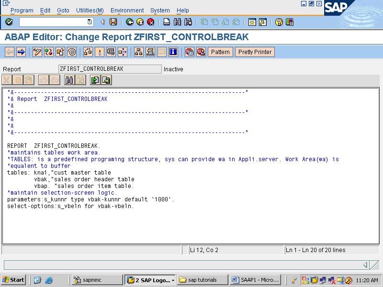383x287 pixels.
Task: Click the Pretty Printer button
Action: click(x=255, y=52)
